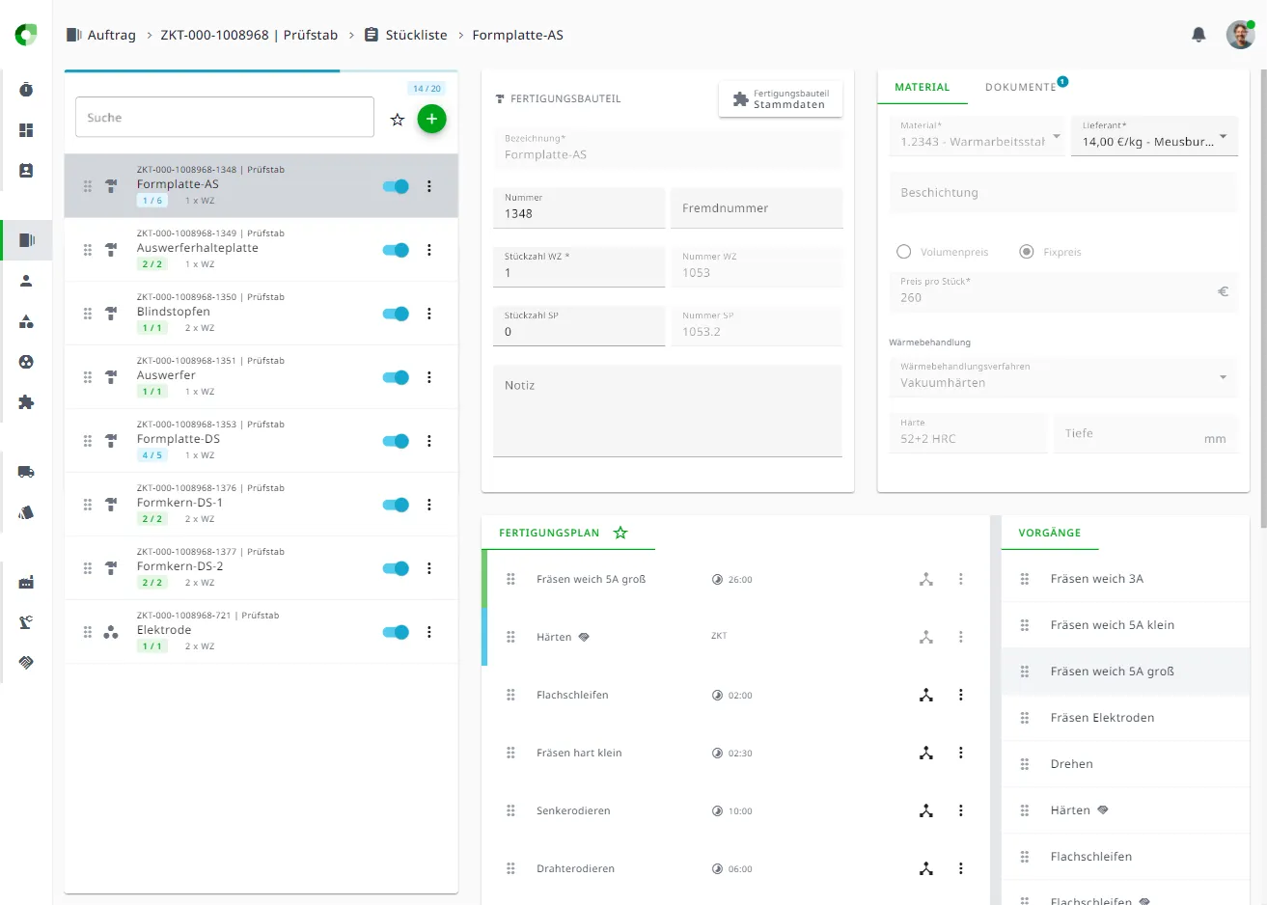Disable the Blindstopfen toggle switch
Image resolution: width=1267 pixels, height=905 pixels.
coord(396,314)
